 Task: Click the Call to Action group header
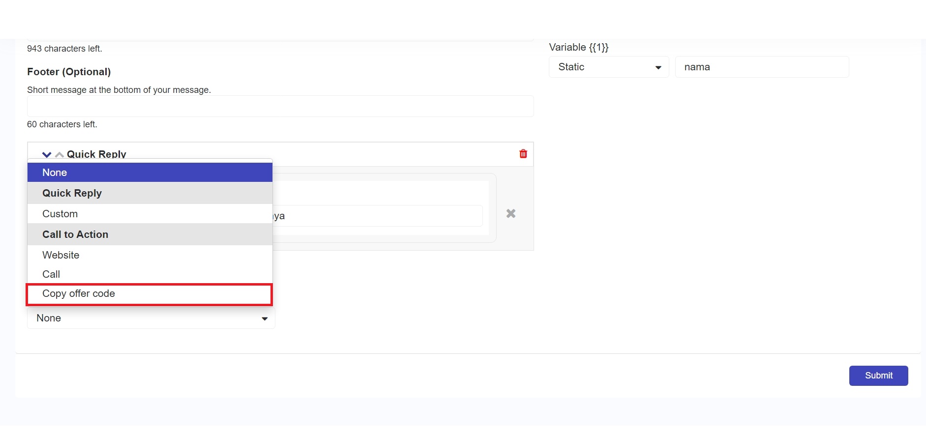(x=150, y=234)
